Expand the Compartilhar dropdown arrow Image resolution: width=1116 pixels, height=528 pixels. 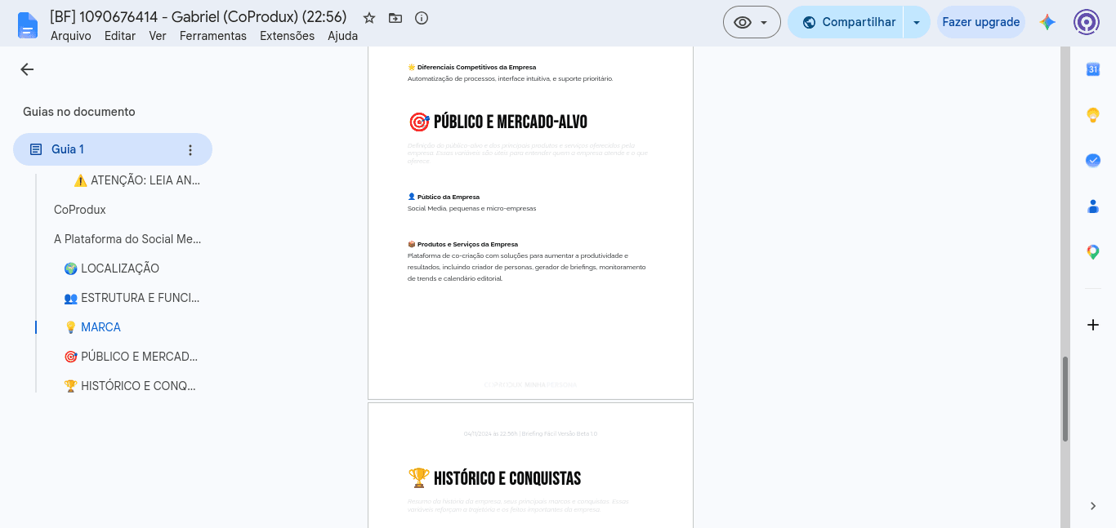917,22
